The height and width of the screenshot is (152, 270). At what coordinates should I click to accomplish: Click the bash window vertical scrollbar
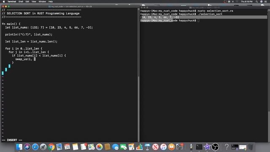click(269, 76)
